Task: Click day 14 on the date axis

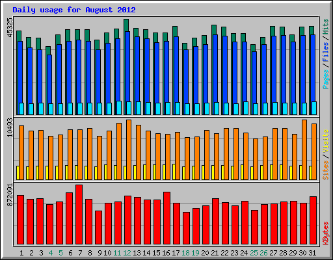Action: [x=146, y=253]
